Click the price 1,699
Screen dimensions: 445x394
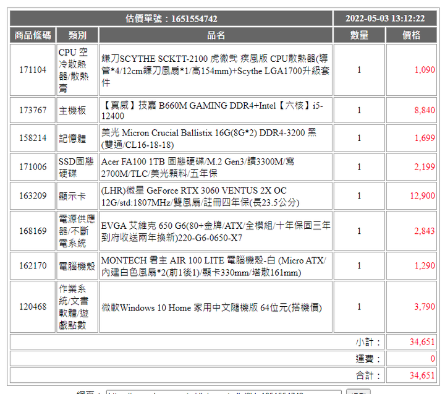click(x=425, y=138)
